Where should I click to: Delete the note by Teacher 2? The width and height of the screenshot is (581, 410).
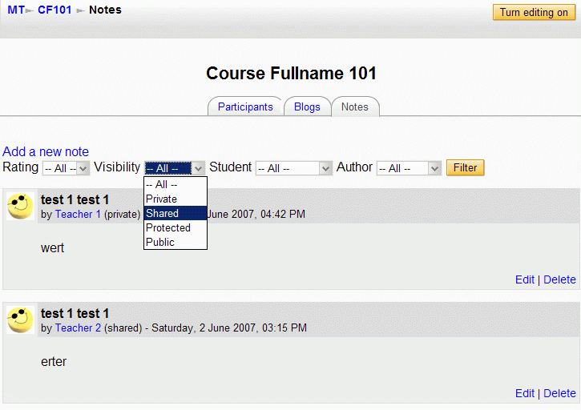point(559,393)
